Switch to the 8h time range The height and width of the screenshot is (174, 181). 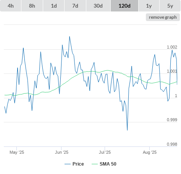(32, 6)
